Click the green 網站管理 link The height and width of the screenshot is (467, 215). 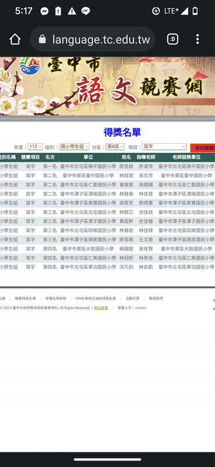[101, 308]
